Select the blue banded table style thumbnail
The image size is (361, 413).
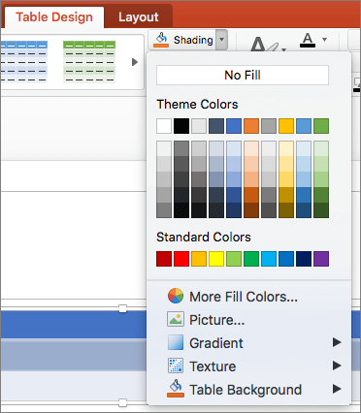(x=23, y=62)
